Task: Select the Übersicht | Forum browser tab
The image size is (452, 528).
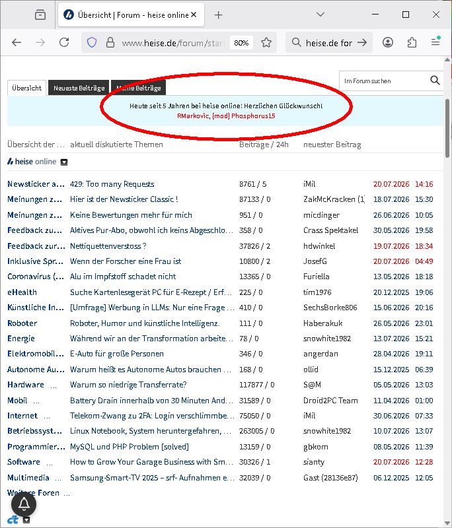Action: click(131, 15)
